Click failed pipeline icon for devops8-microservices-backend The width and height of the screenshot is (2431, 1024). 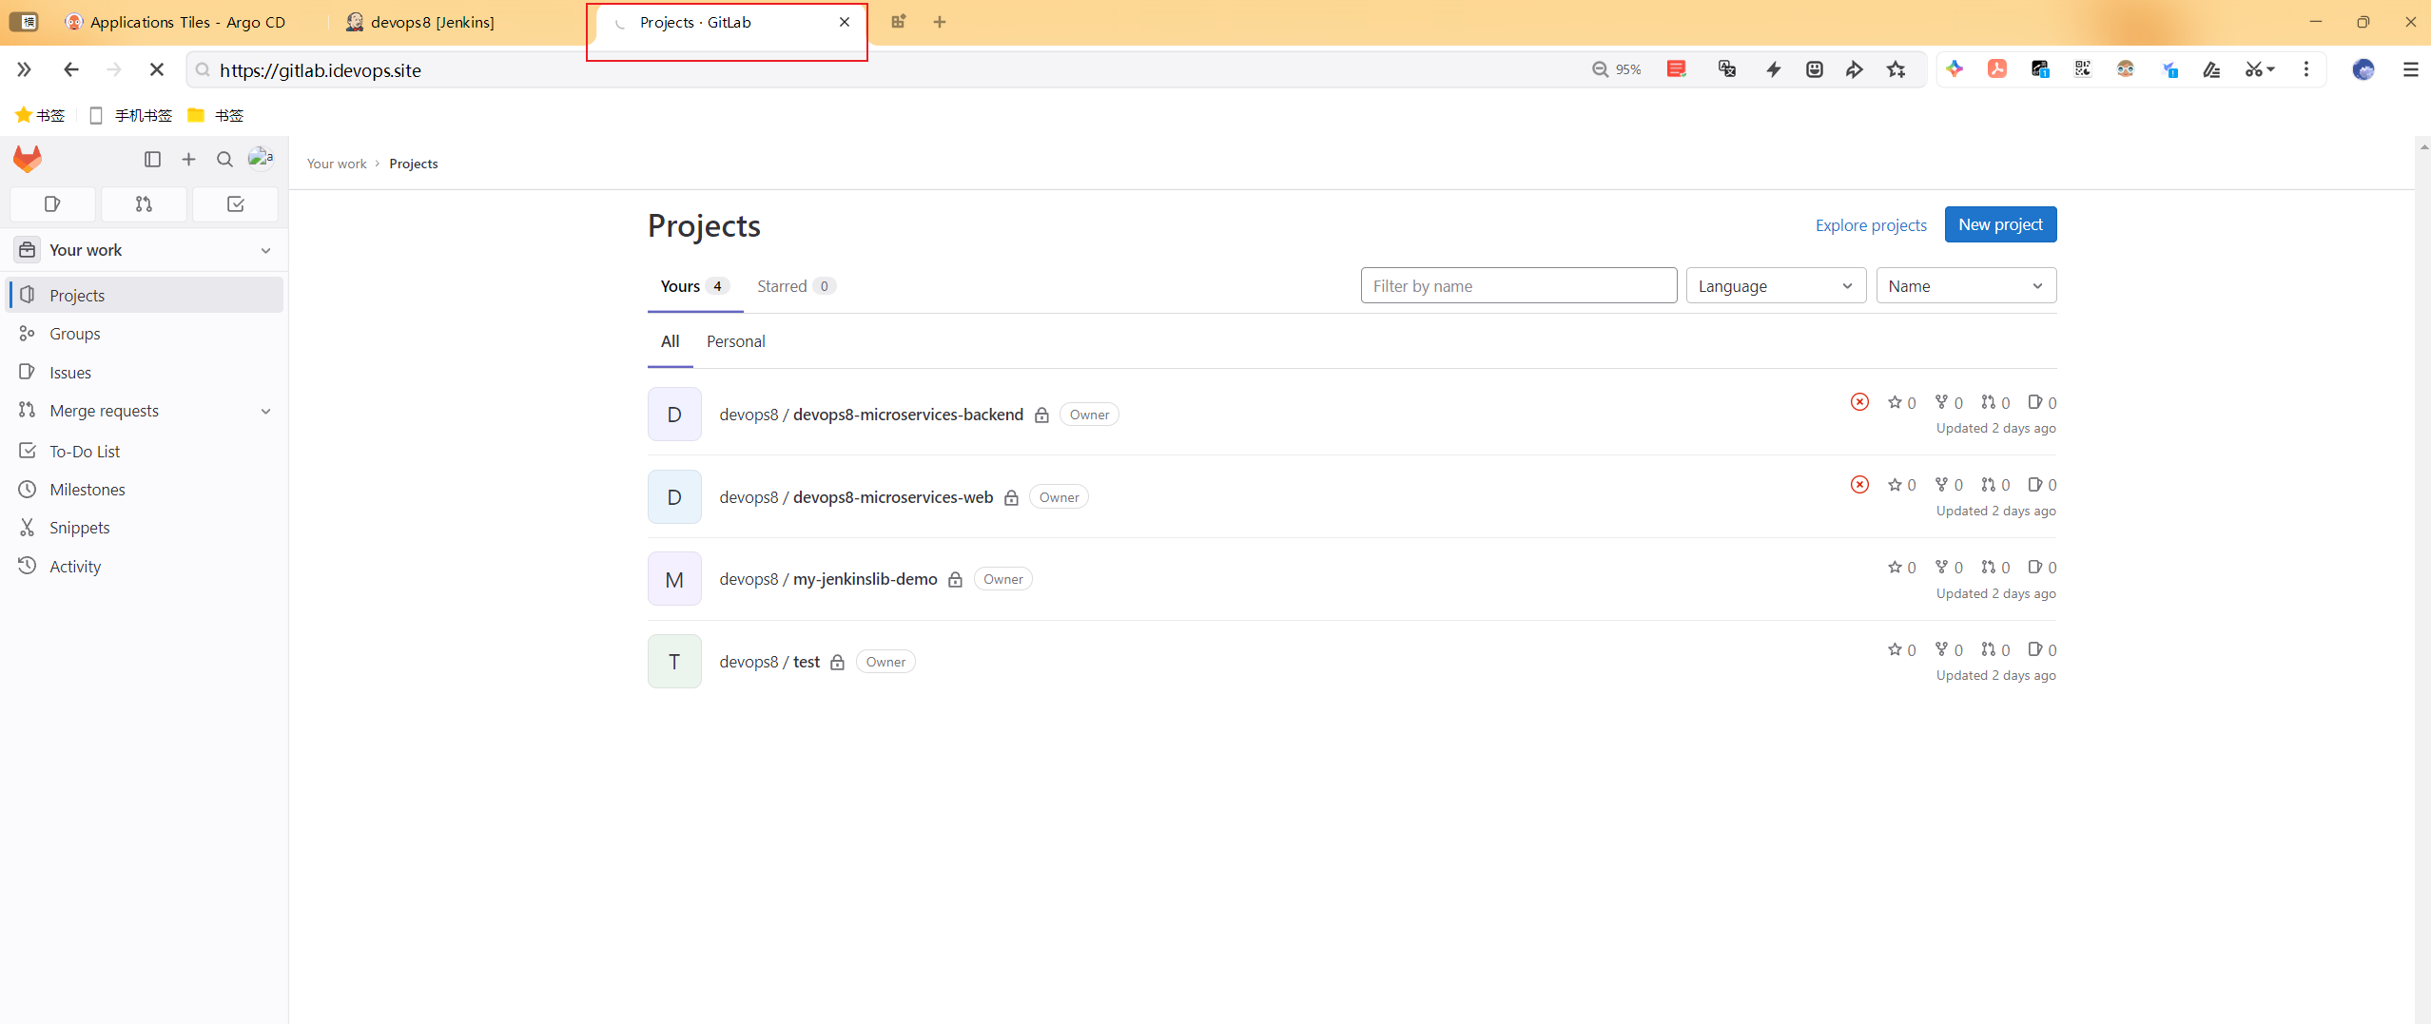point(1859,402)
